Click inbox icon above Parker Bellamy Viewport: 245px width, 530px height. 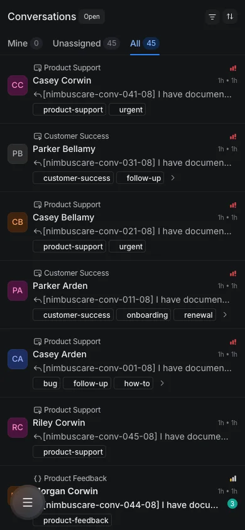[x=38, y=136]
